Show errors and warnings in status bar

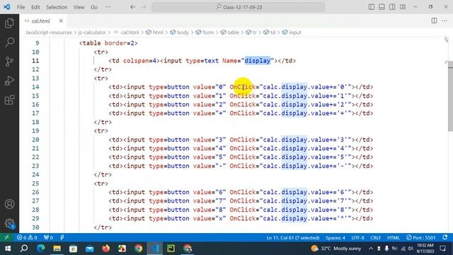(27, 237)
